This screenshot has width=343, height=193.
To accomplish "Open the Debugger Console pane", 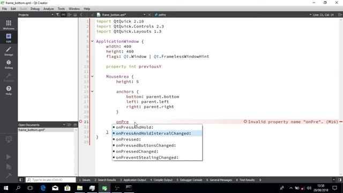I will [189, 180].
